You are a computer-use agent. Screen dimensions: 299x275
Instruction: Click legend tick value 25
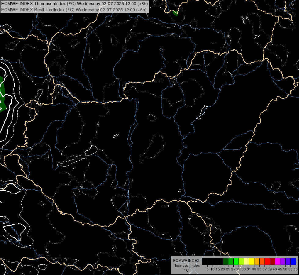point(228,269)
